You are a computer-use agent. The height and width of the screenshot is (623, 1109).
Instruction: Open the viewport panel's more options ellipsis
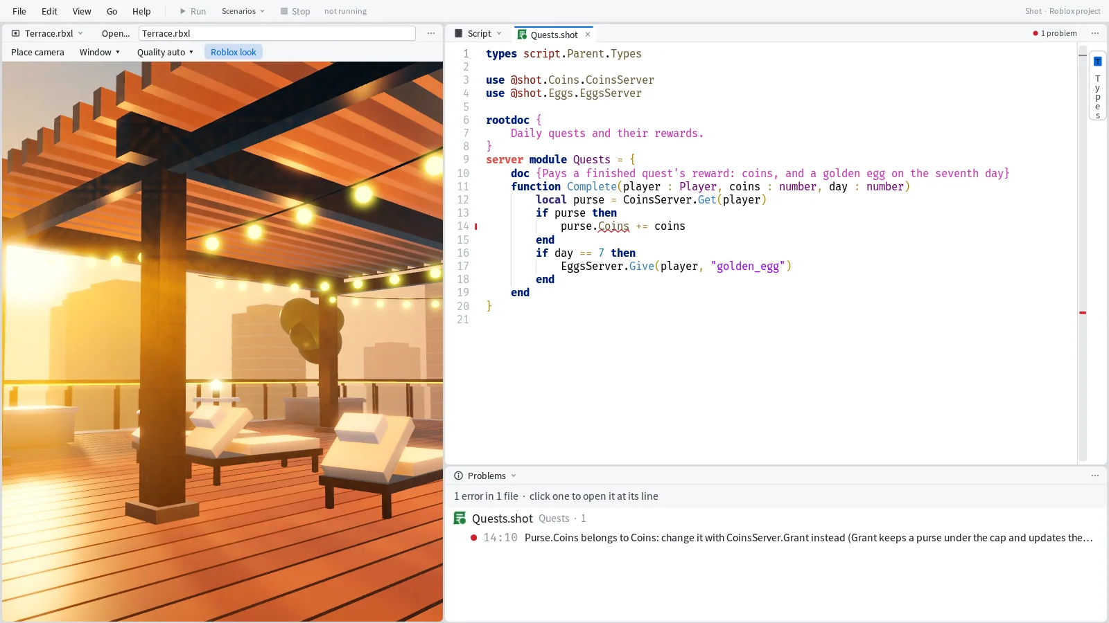(431, 33)
